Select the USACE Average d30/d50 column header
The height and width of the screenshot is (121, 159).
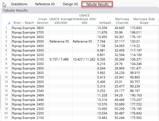pyautogui.click(x=61, y=21)
